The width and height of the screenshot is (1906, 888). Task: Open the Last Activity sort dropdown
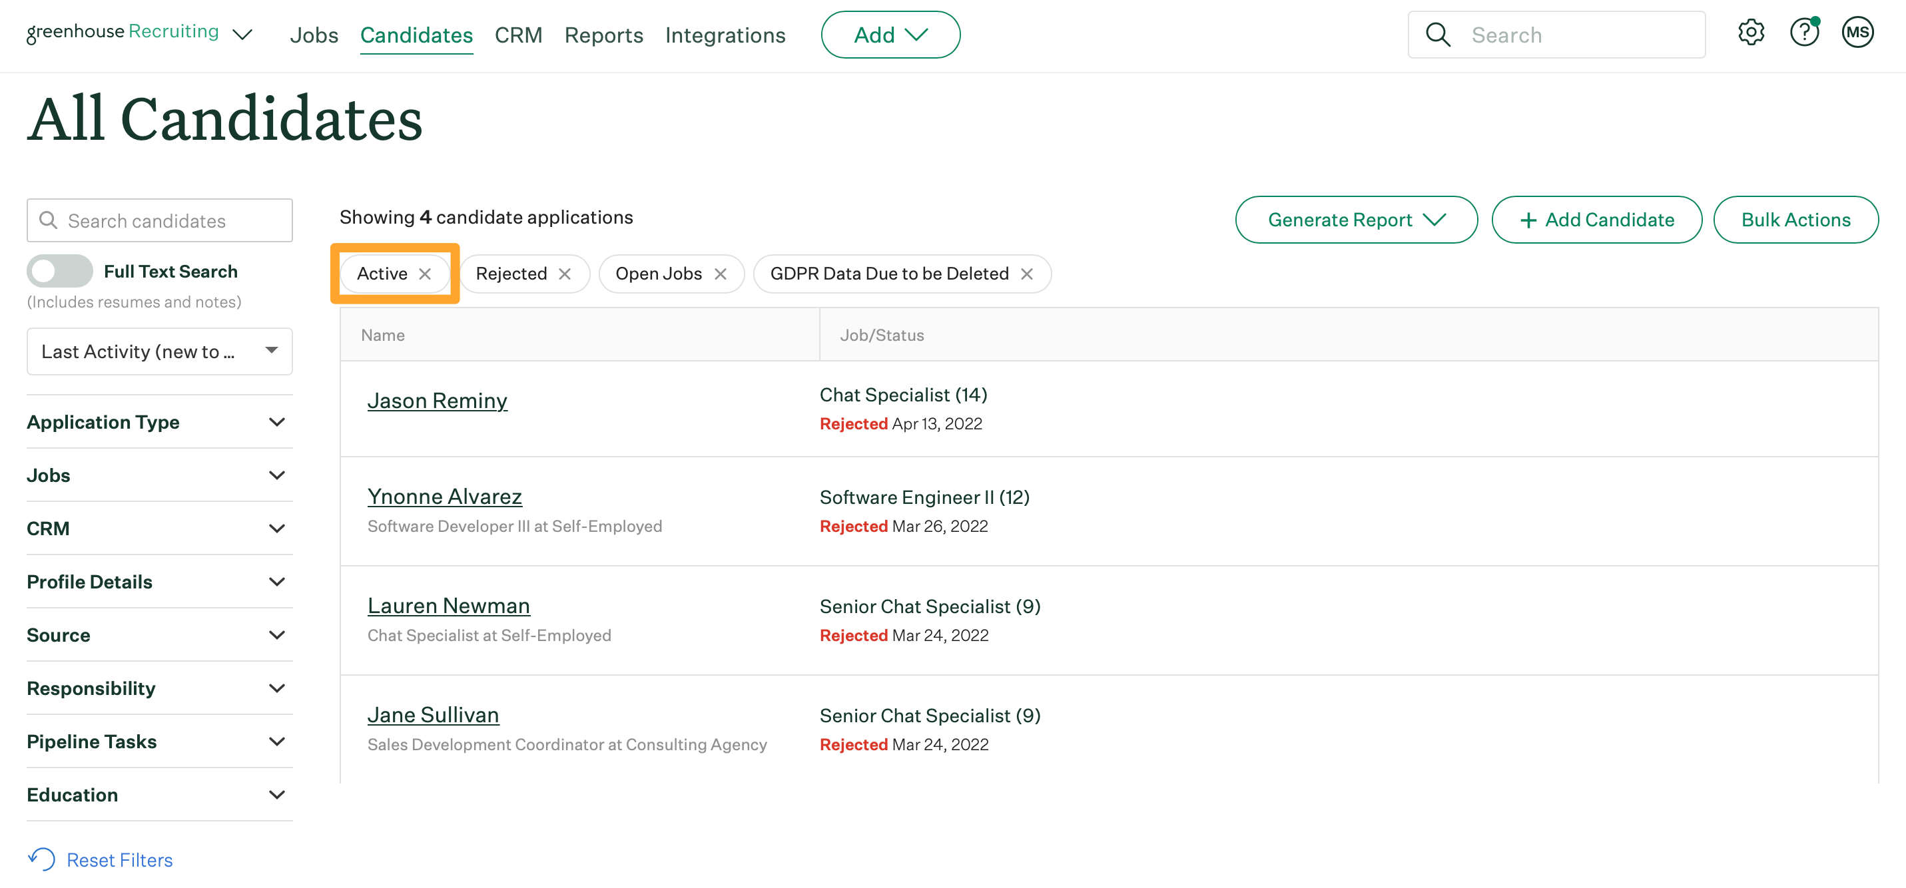click(x=159, y=352)
